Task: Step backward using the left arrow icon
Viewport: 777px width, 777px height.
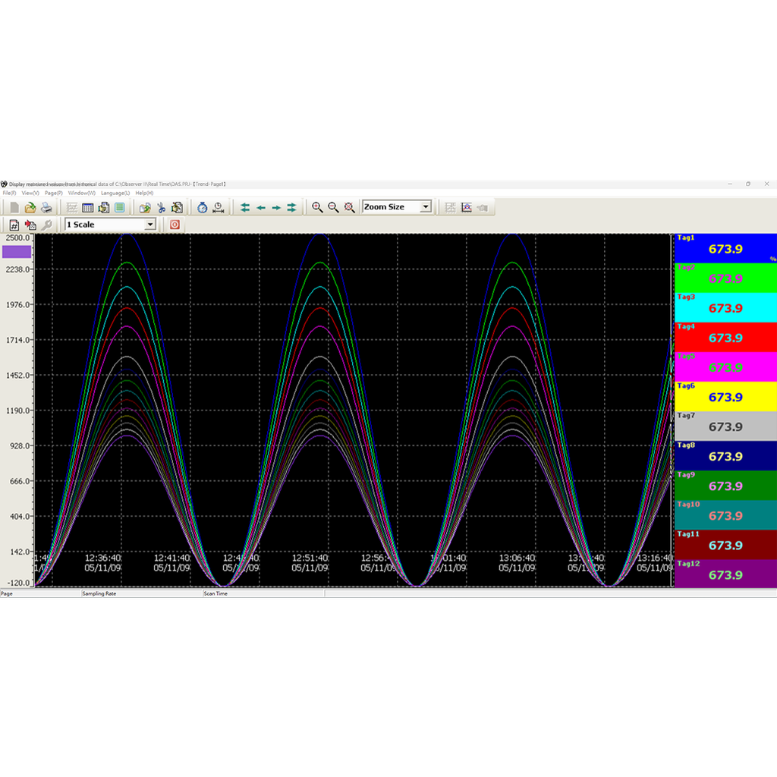Action: pyautogui.click(x=260, y=207)
